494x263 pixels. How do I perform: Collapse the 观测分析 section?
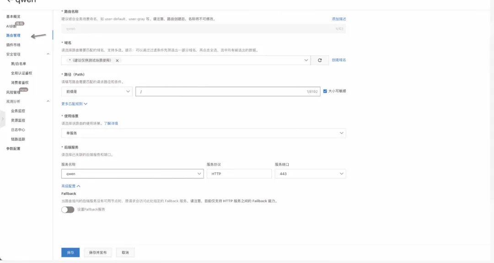(48, 102)
